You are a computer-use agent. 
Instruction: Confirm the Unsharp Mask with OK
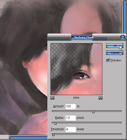(x=115, y=46)
